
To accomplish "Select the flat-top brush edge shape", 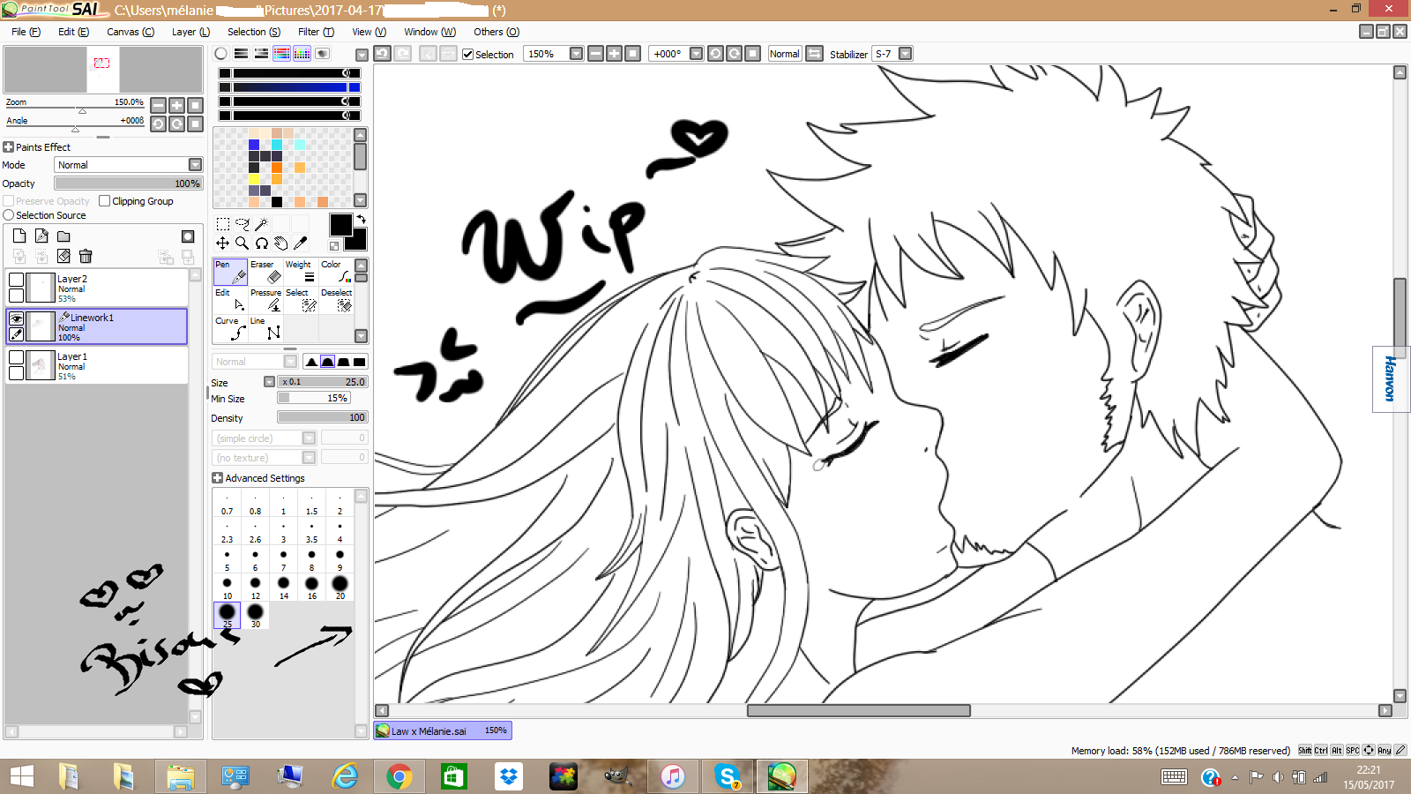I will click(359, 362).
